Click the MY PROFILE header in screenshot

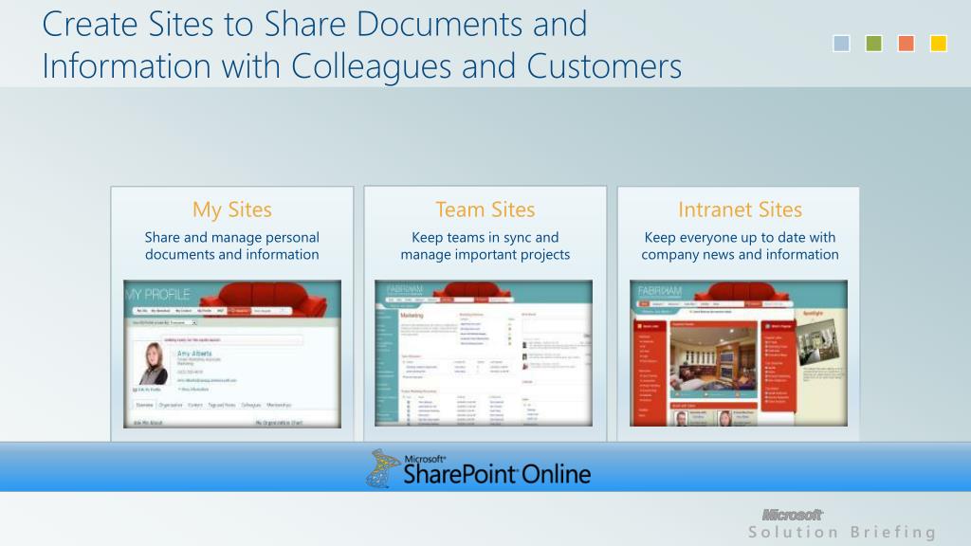pyautogui.click(x=158, y=295)
